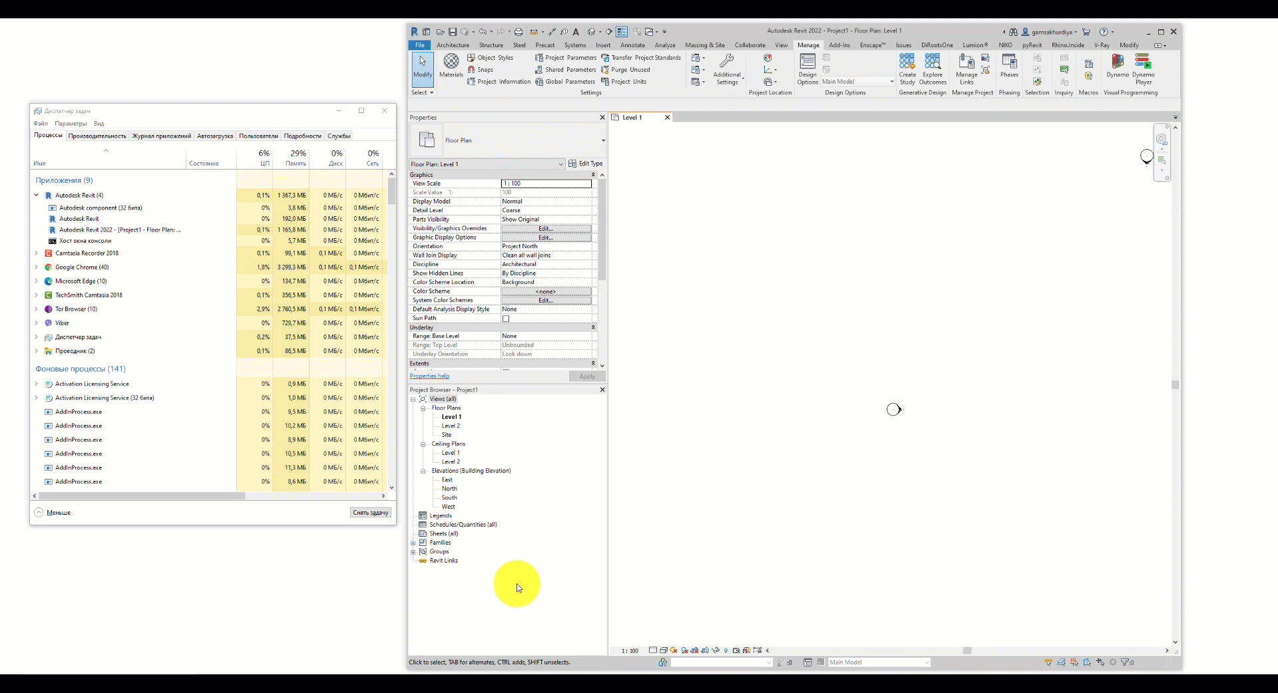Launch Dynamo visual programming
Image resolution: width=1278 pixels, height=693 pixels.
pyautogui.click(x=1118, y=66)
